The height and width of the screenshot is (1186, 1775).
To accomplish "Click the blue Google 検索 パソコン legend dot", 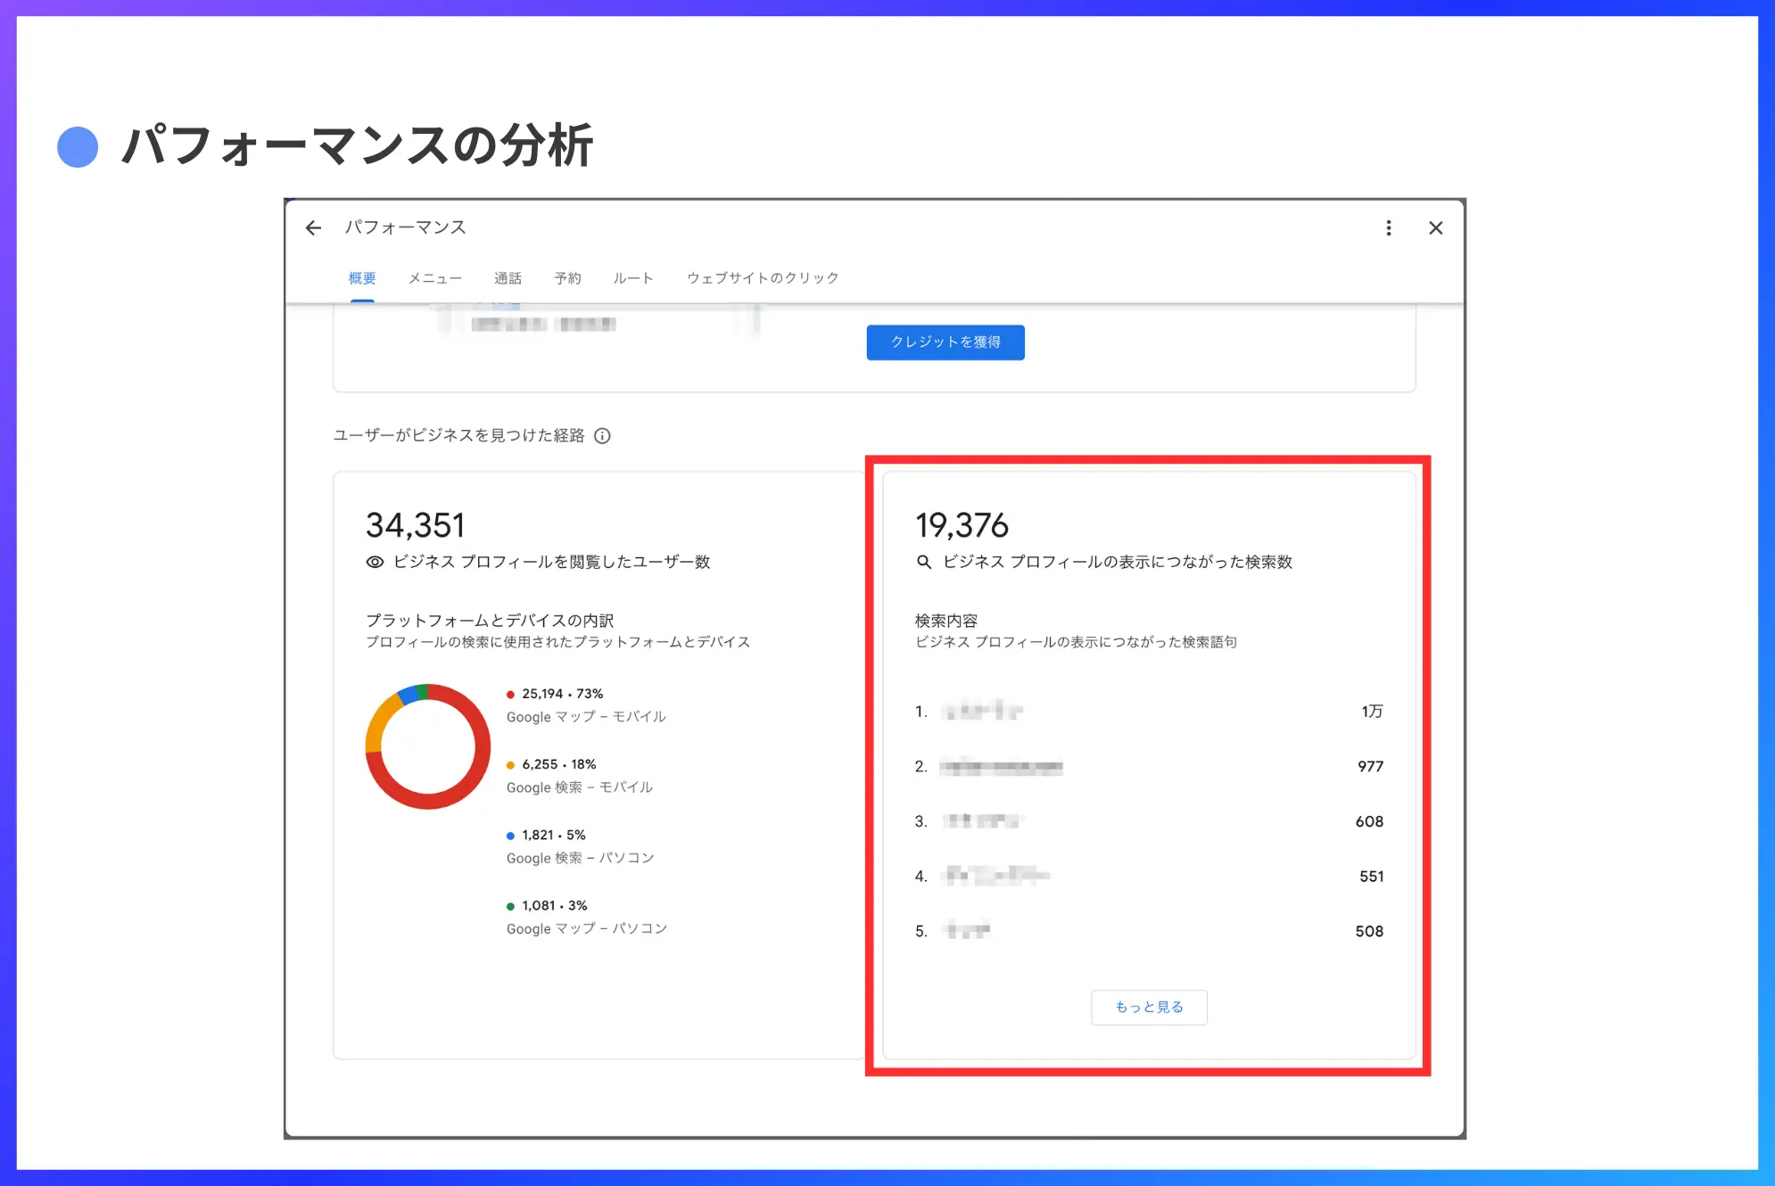I will coord(510,834).
